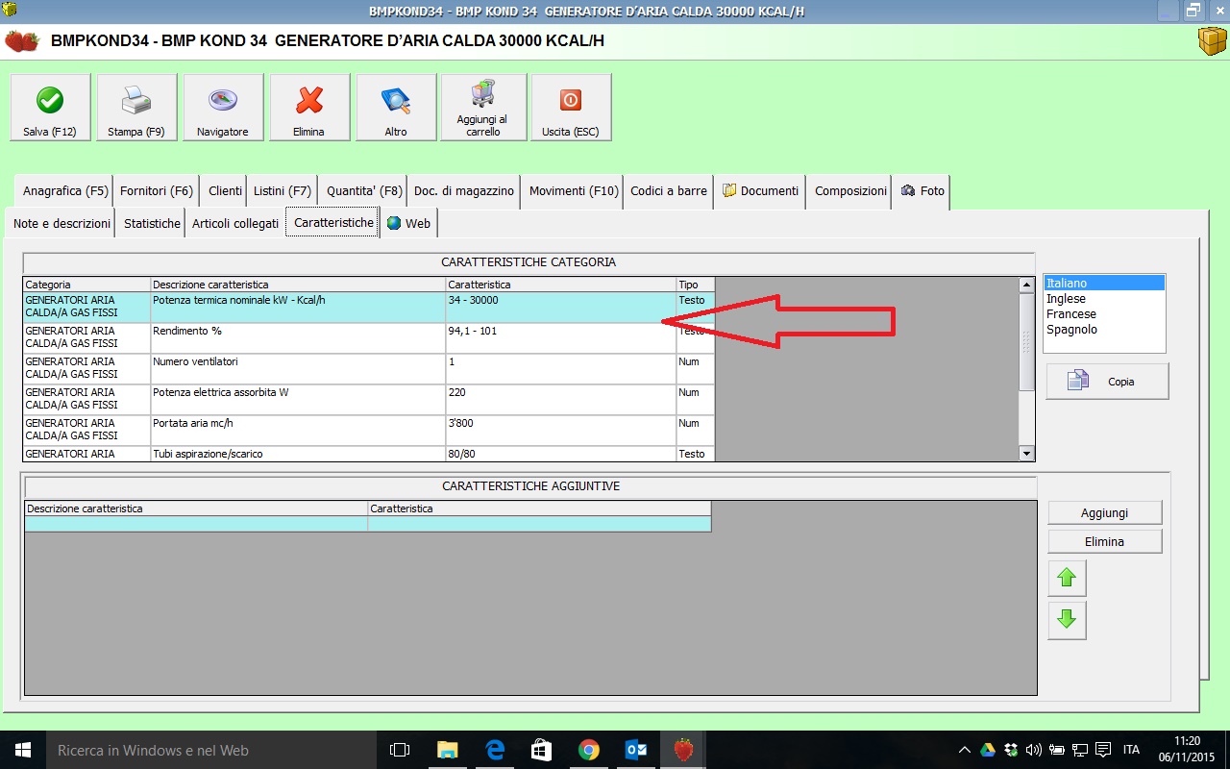Click the empty additional Descrizione caratteristica cell

196,524
